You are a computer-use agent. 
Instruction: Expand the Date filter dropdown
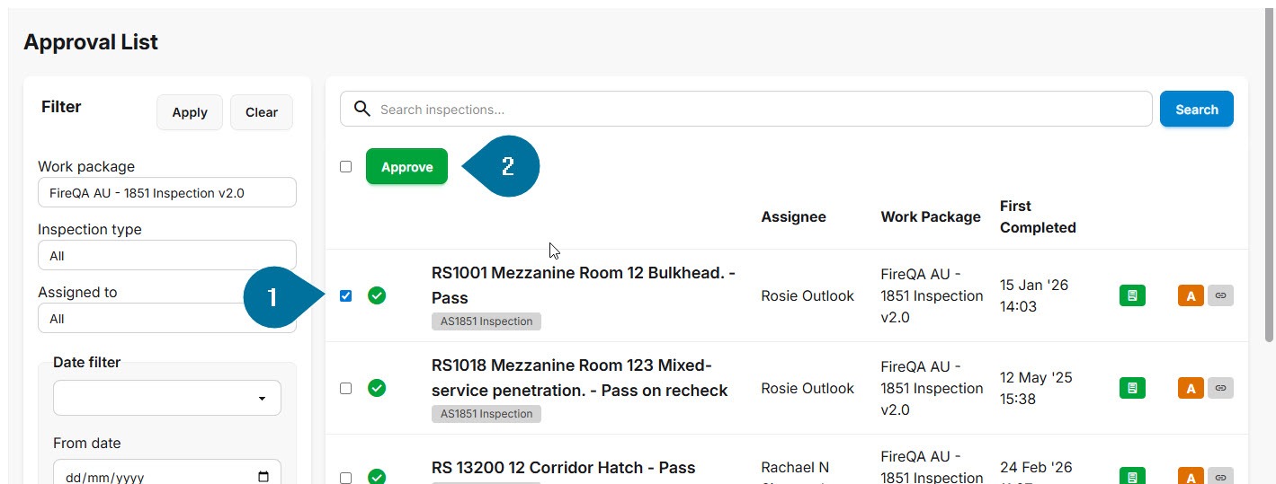[167, 398]
